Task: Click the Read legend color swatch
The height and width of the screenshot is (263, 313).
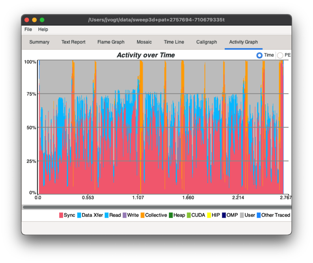Action: [x=107, y=215]
